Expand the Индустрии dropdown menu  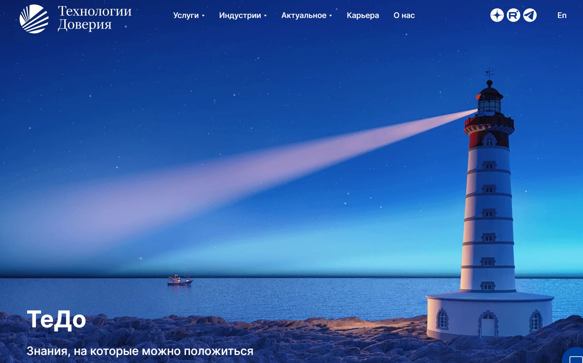point(243,15)
